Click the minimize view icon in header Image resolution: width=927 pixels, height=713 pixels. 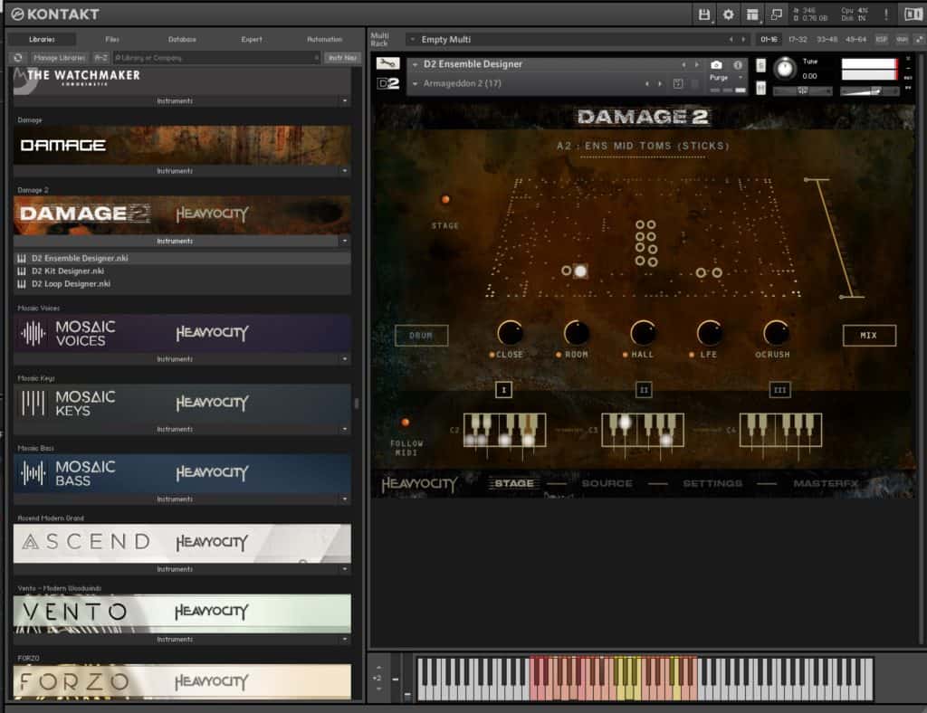pyautogui.click(x=776, y=14)
